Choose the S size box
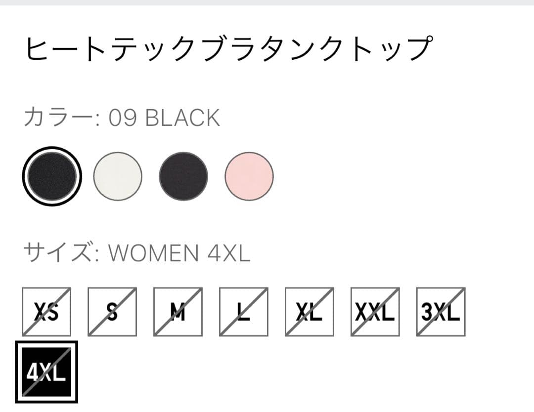The width and height of the screenshot is (534, 412). (112, 312)
